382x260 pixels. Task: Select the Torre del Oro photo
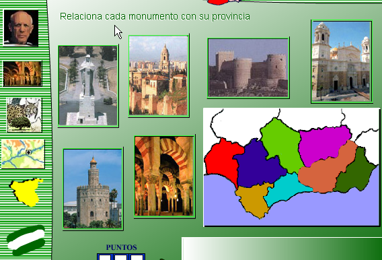pos(93,189)
